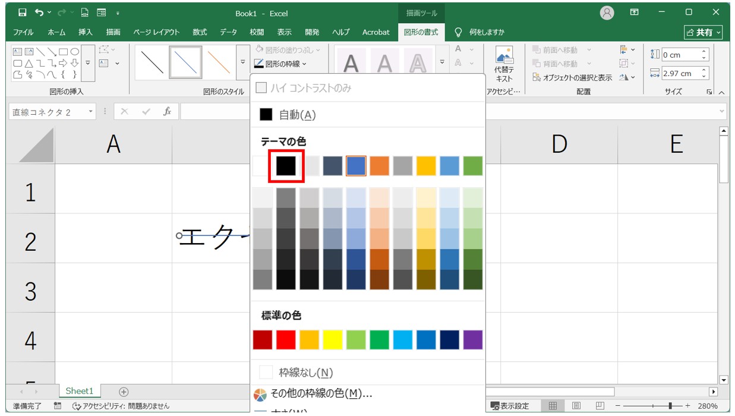Switch to the 数式 tab
735x416 pixels.
pos(200,32)
